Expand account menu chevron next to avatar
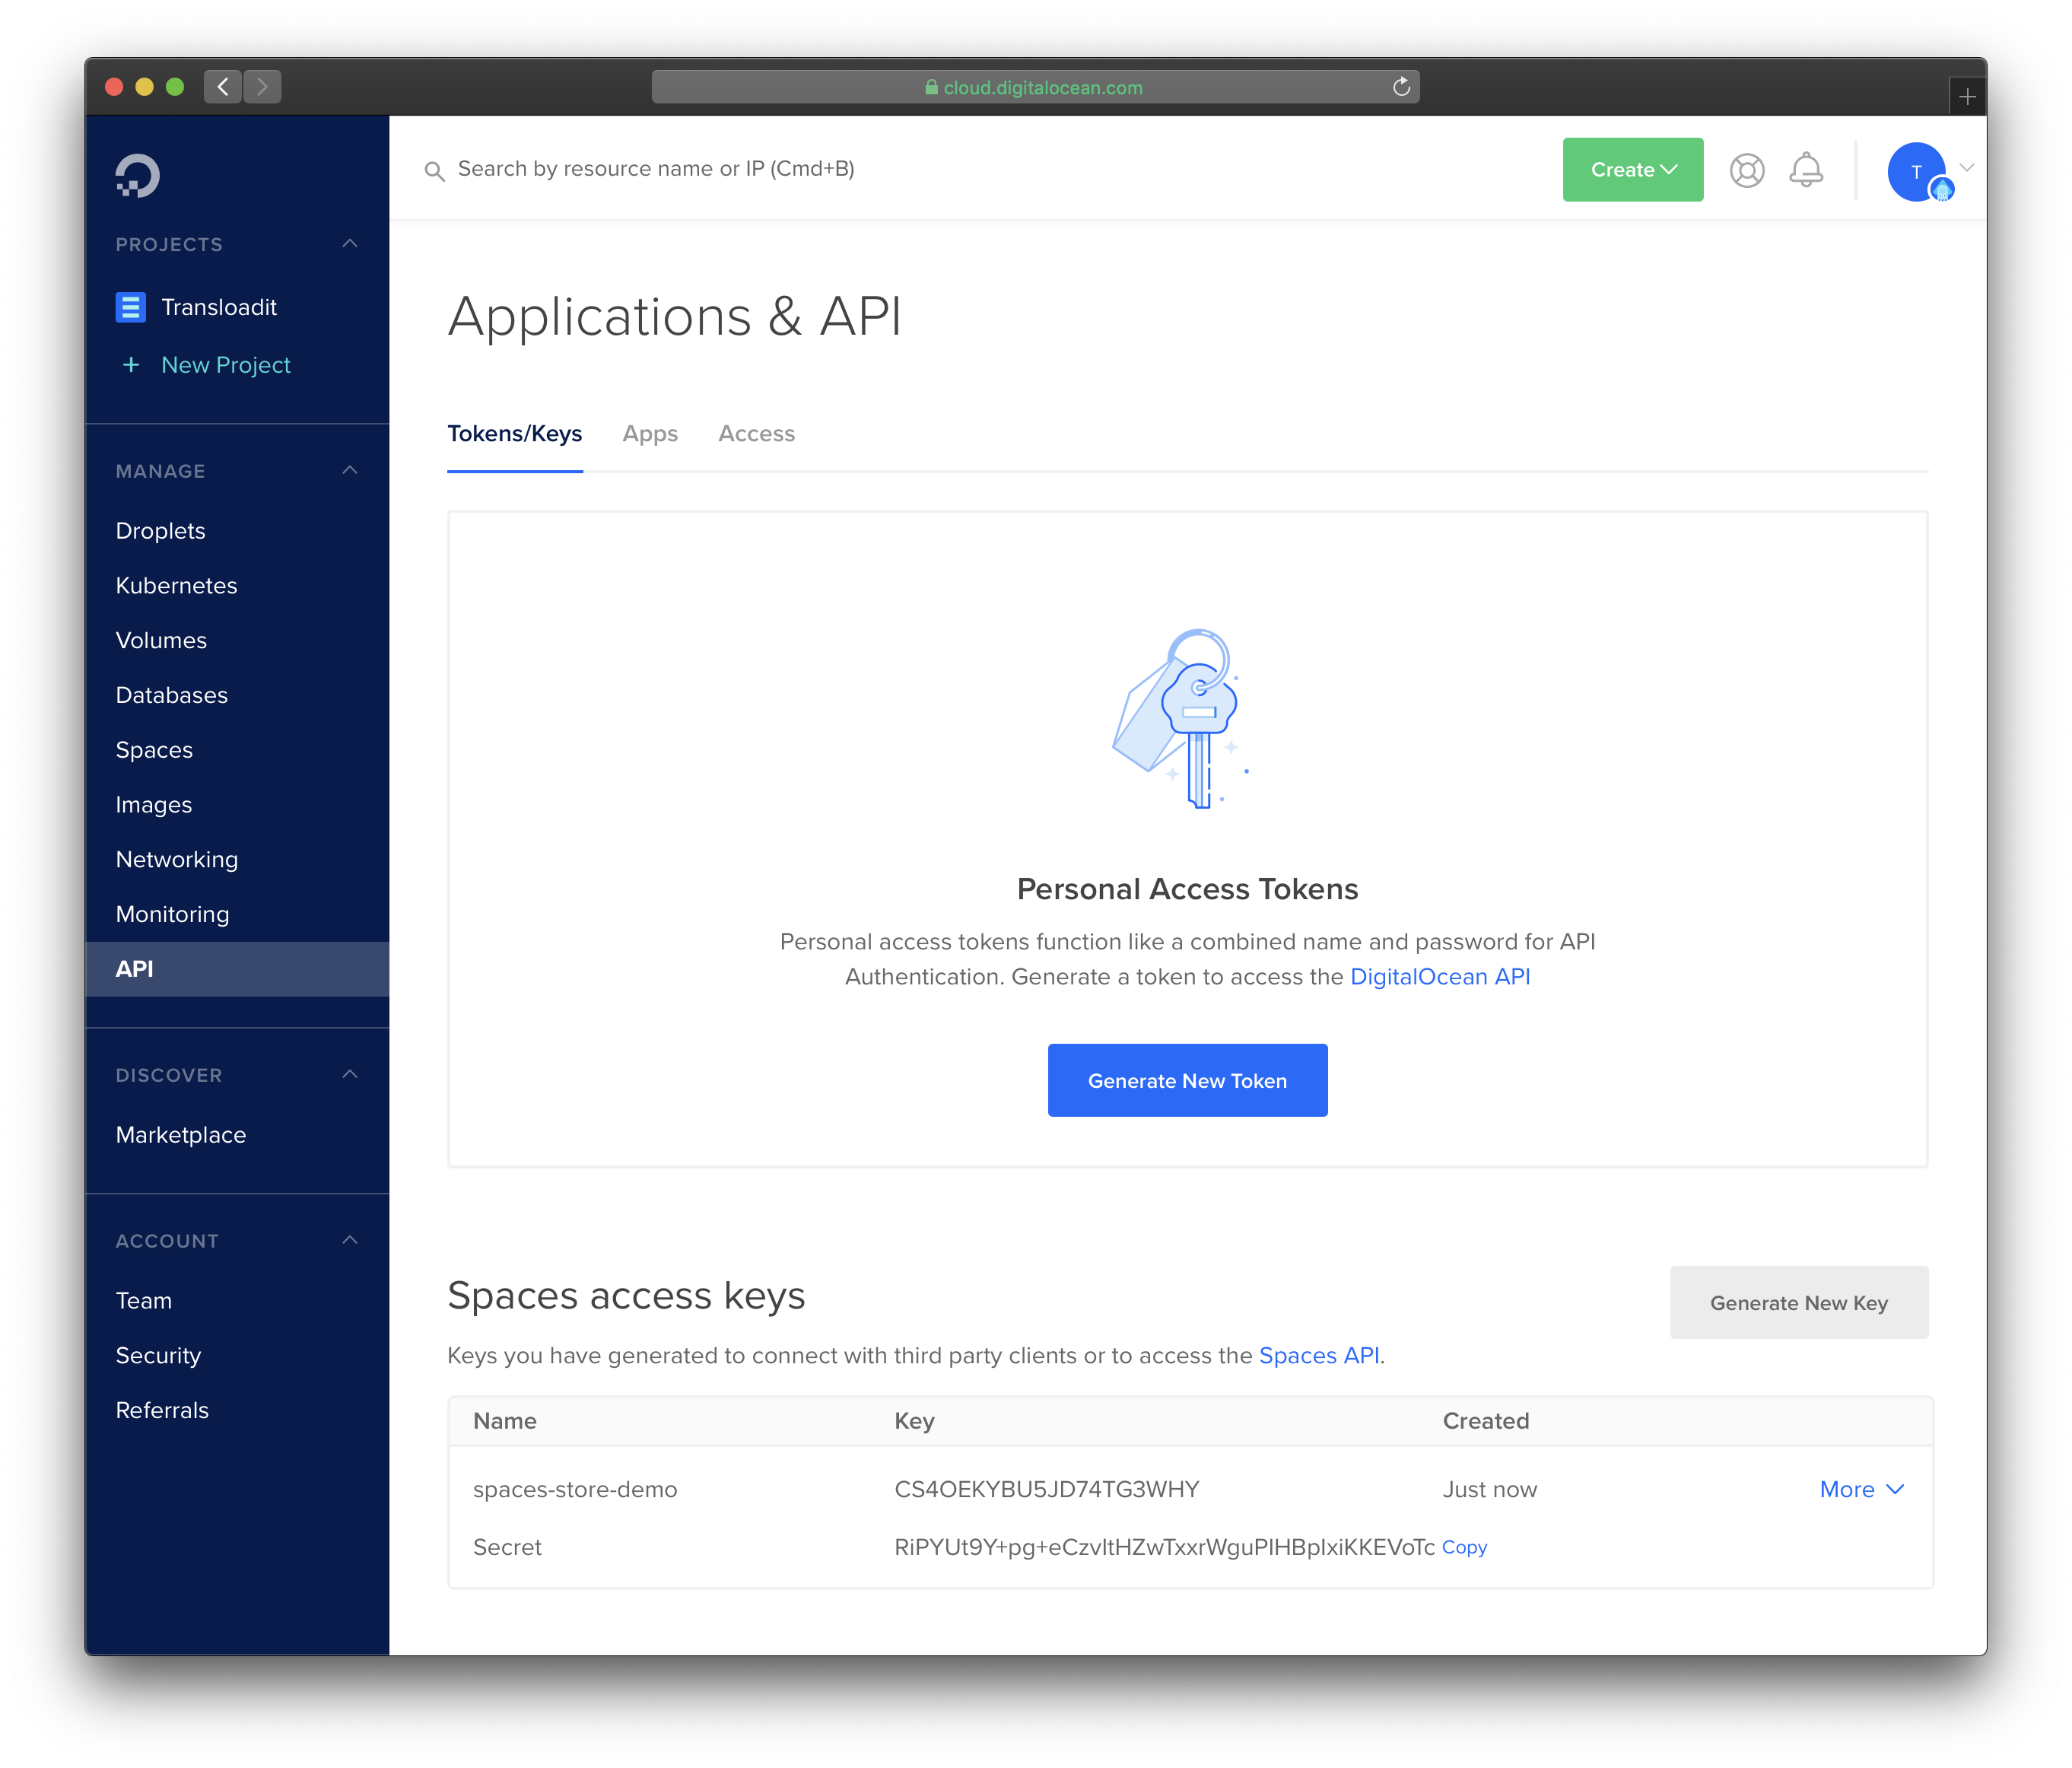This screenshot has width=2072, height=1768. [1966, 167]
